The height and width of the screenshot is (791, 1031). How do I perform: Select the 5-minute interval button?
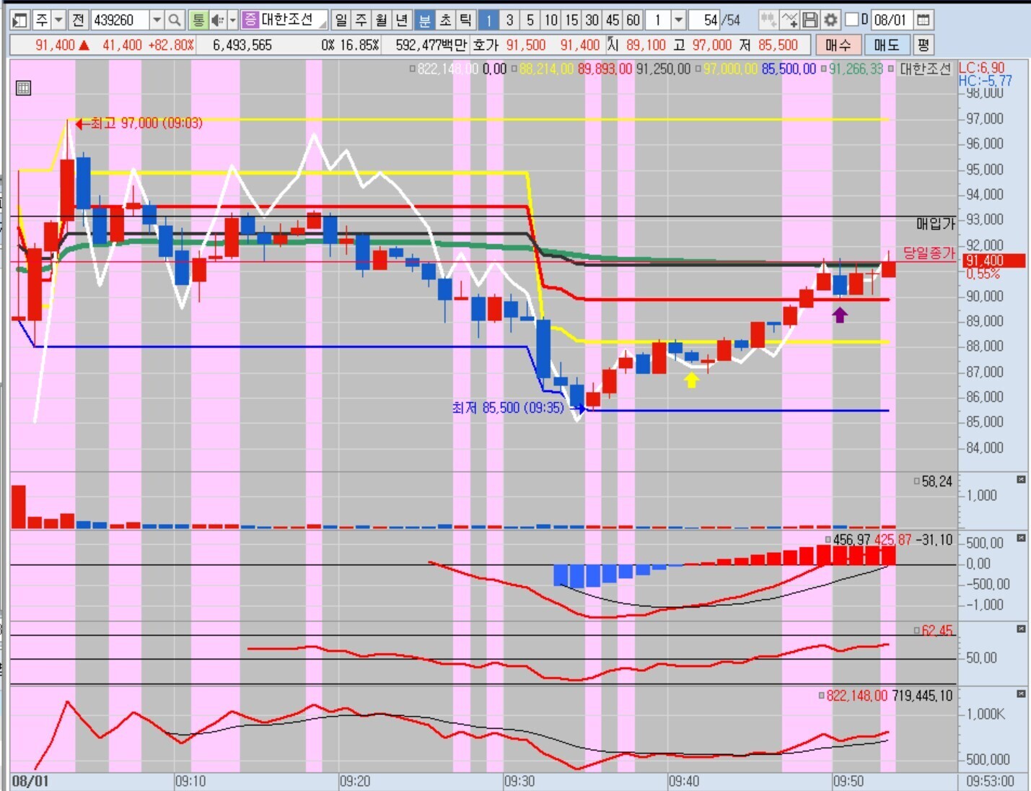(530, 19)
